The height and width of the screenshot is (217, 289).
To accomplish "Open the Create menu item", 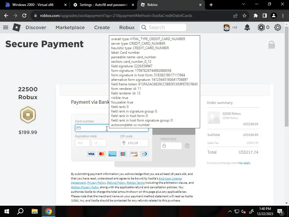I will click(x=102, y=27).
